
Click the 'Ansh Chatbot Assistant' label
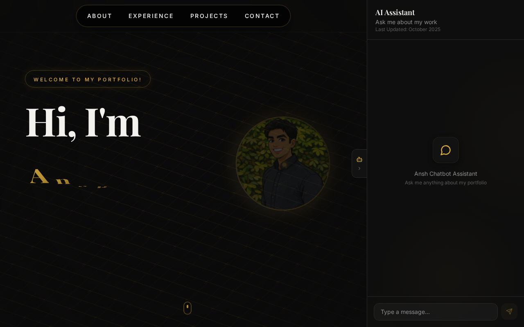pyautogui.click(x=446, y=174)
